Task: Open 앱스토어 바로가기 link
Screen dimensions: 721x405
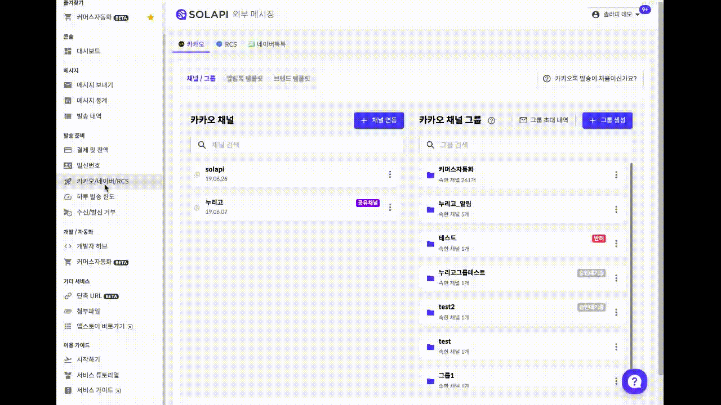Action: 104,326
